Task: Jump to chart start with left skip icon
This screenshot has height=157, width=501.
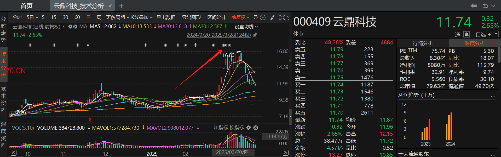Action: [x=14, y=153]
